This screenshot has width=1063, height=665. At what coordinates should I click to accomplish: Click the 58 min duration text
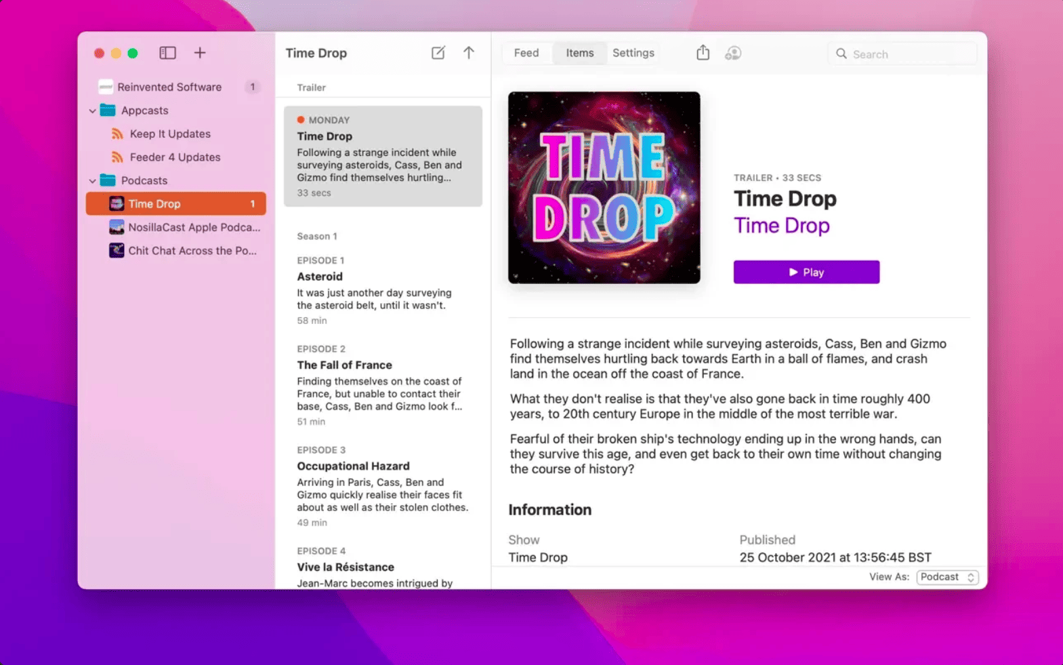[x=312, y=321]
